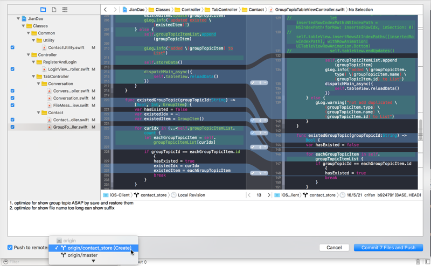Collapse the Classes folder
The height and width of the screenshot is (266, 431).
[x=24, y=26]
